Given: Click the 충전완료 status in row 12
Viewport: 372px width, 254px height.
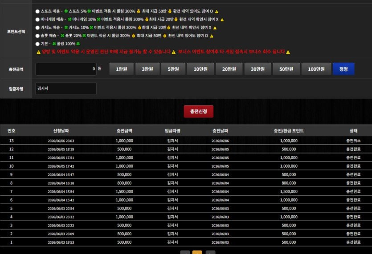Looking at the screenshot, I should (x=353, y=149).
